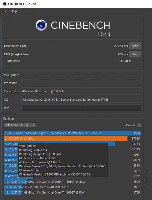Start the CPU Single Core test
This screenshot has height=200, width=152.
(x=135, y=54)
